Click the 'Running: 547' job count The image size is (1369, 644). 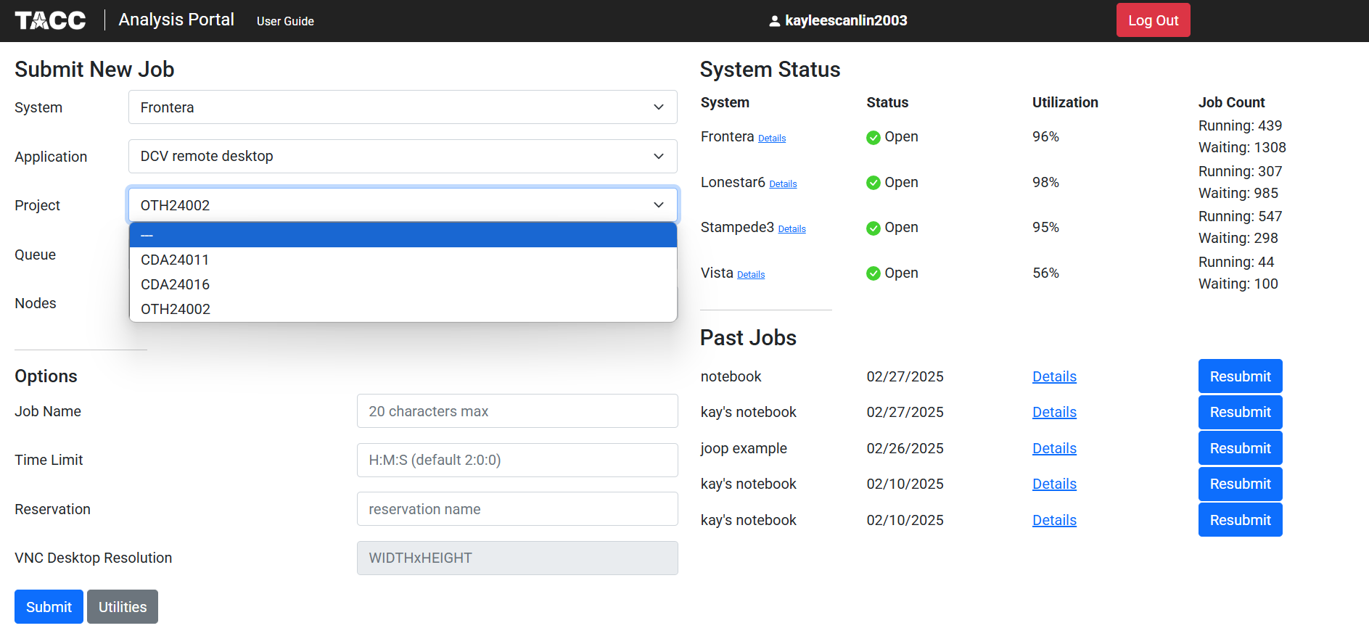click(x=1240, y=216)
